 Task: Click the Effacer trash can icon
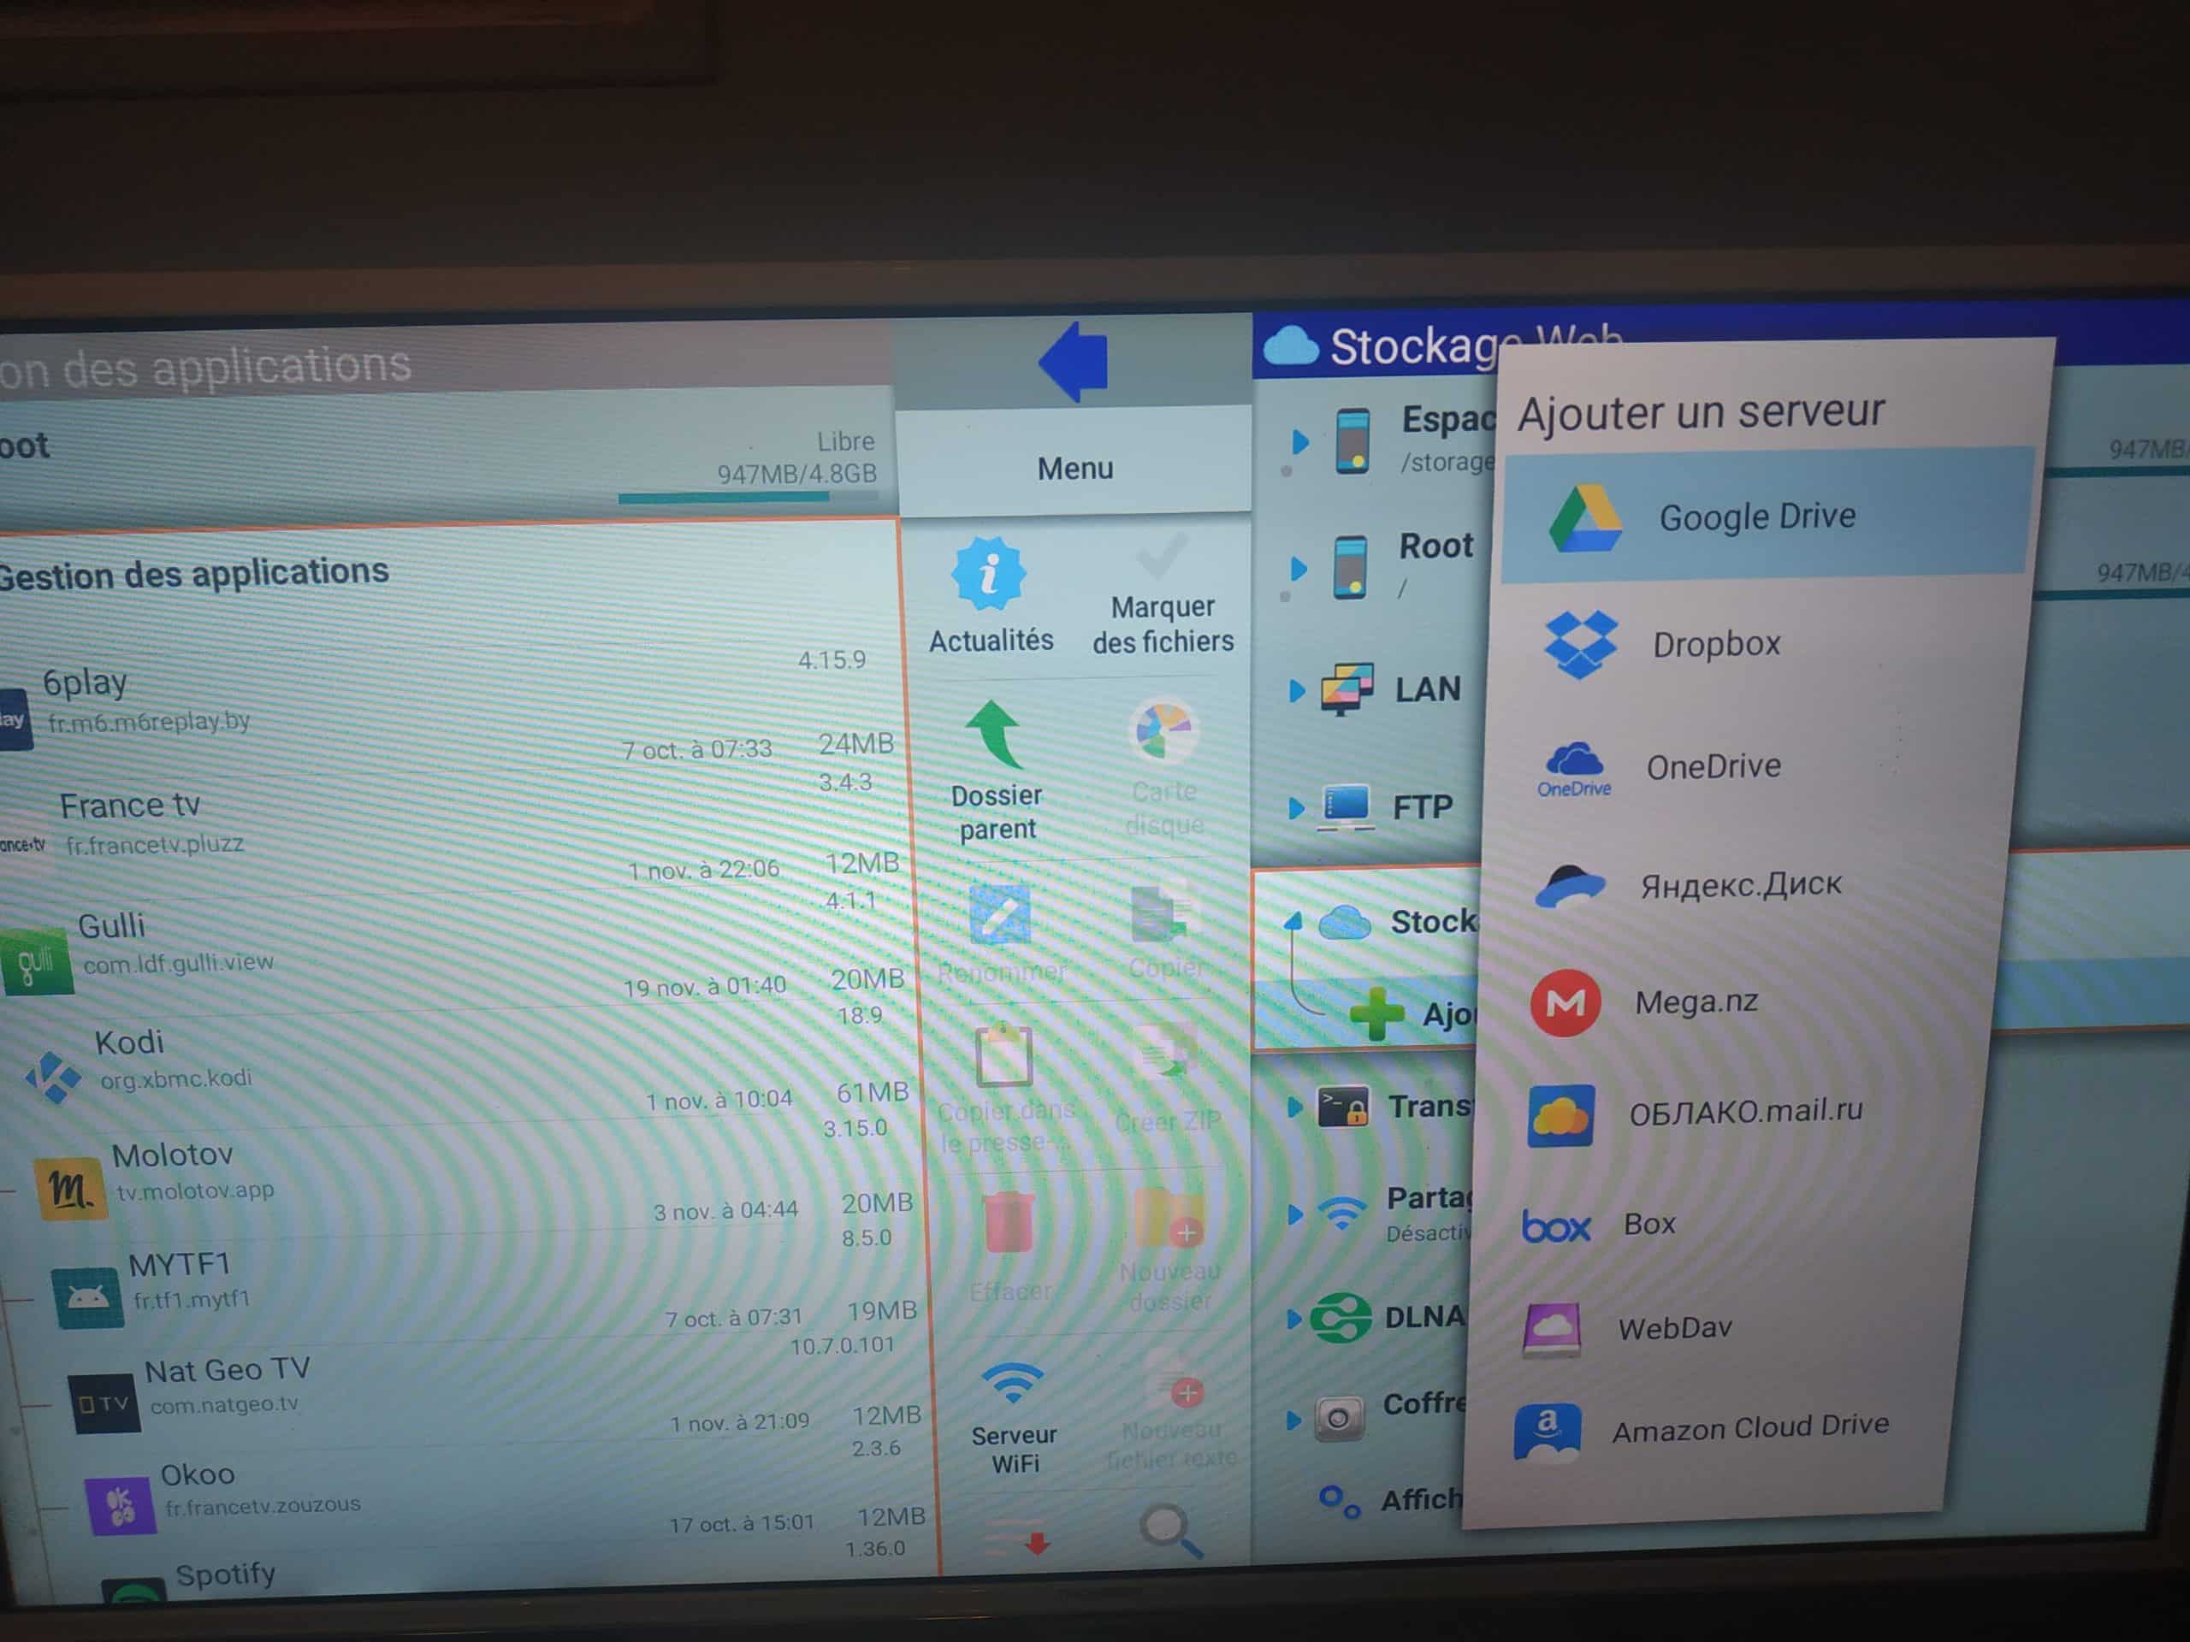click(x=1009, y=1223)
